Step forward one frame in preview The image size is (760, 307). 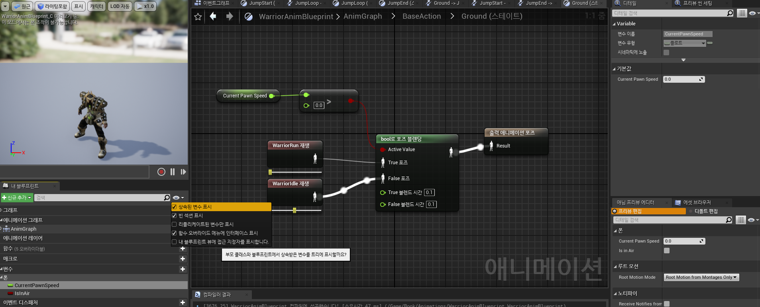tap(183, 172)
